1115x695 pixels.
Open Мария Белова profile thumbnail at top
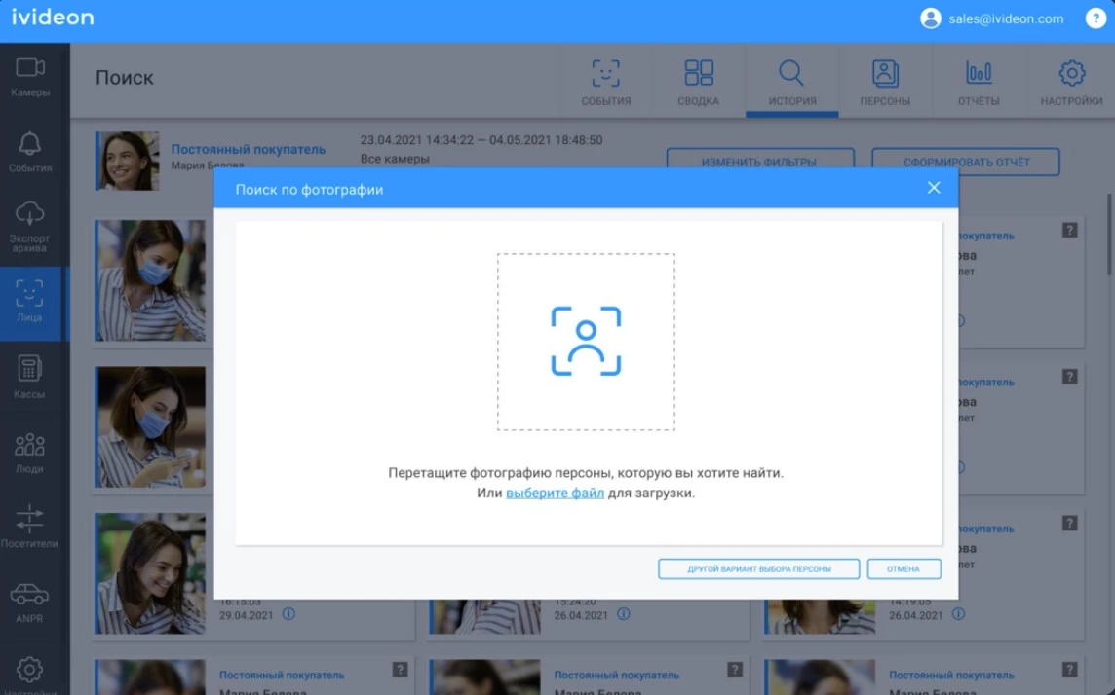[128, 161]
